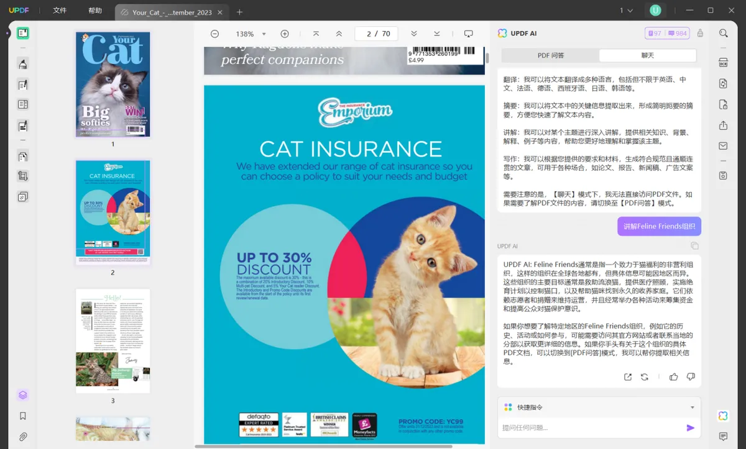
Task: Send file by email icon
Action: [723, 146]
